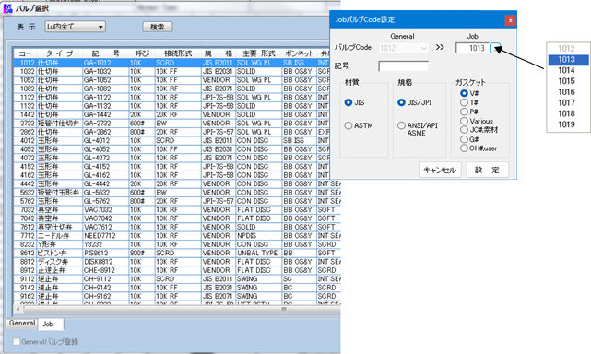Image resolution: width=591 pixels, height=354 pixels.
Task: Sort by the 呼び column header
Action: [142, 53]
